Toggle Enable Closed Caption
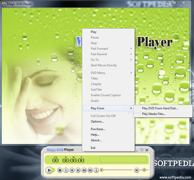The height and width of the screenshot is (180, 194). click(109, 95)
